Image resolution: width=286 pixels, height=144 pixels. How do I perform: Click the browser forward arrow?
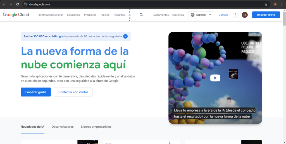coord(11,4)
